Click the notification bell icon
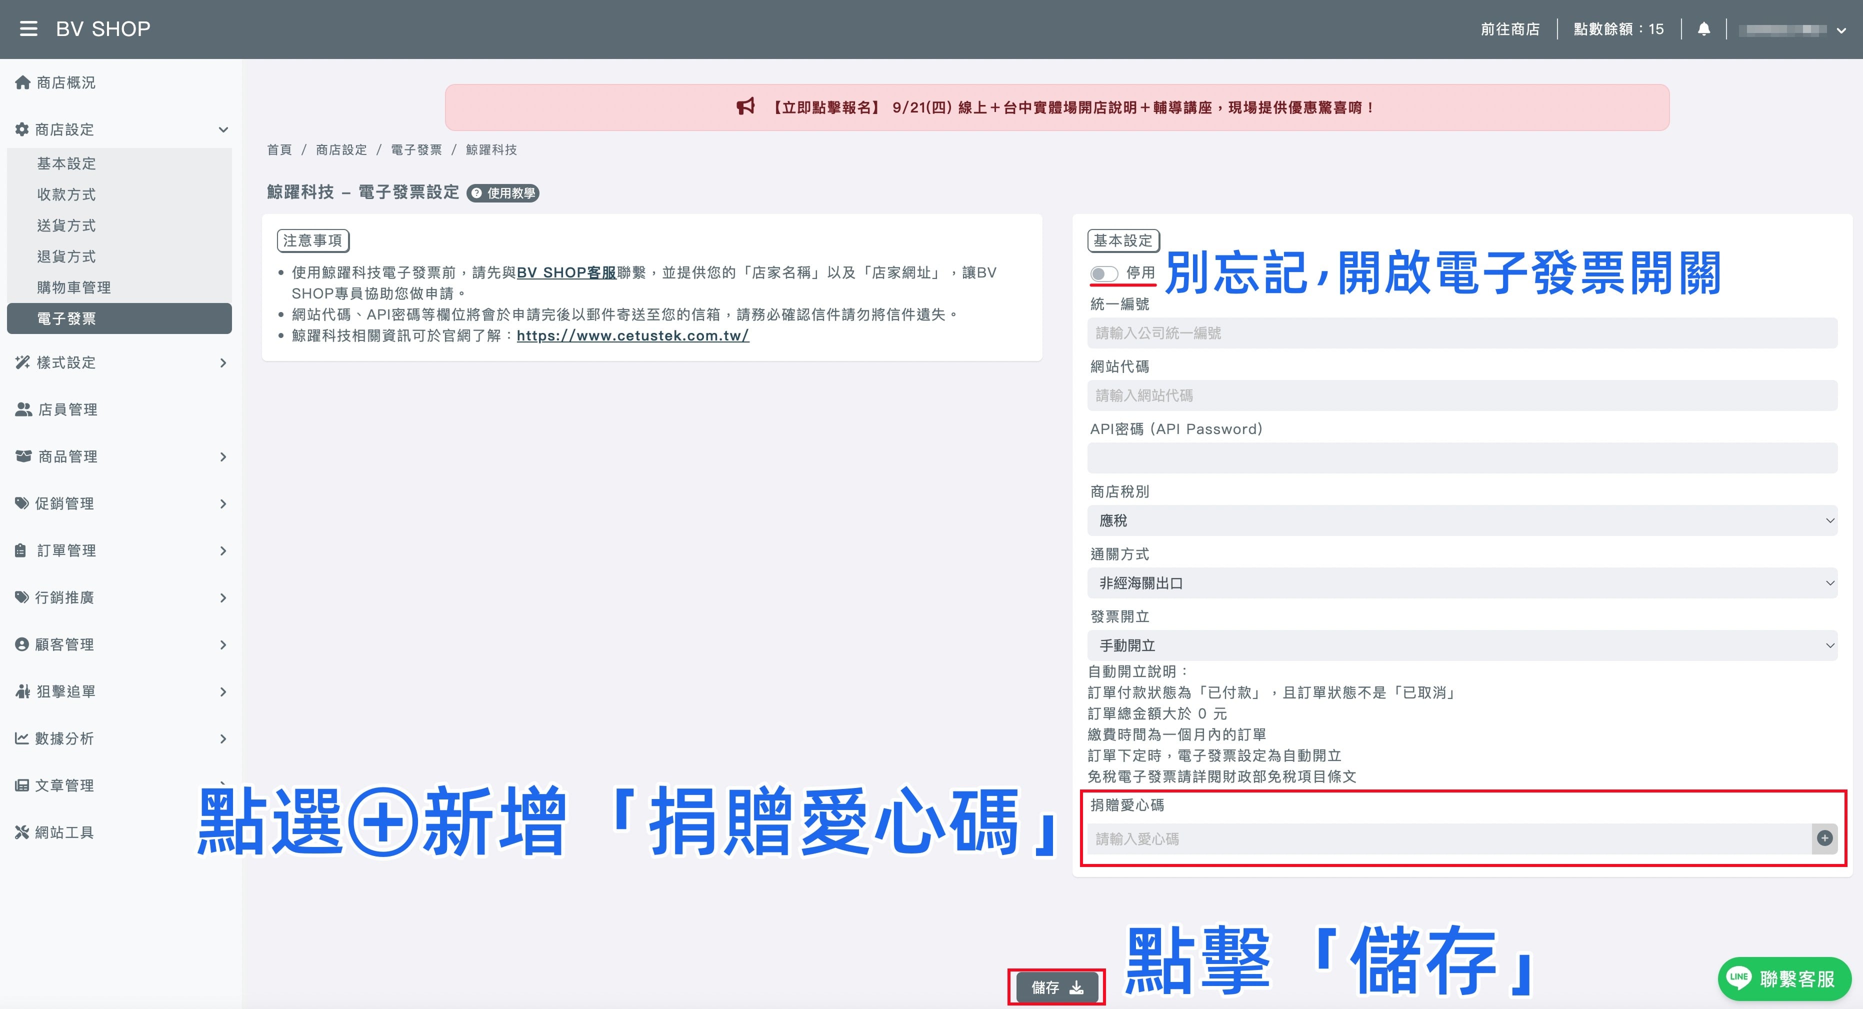Viewport: 1863px width, 1009px height. point(1704,29)
